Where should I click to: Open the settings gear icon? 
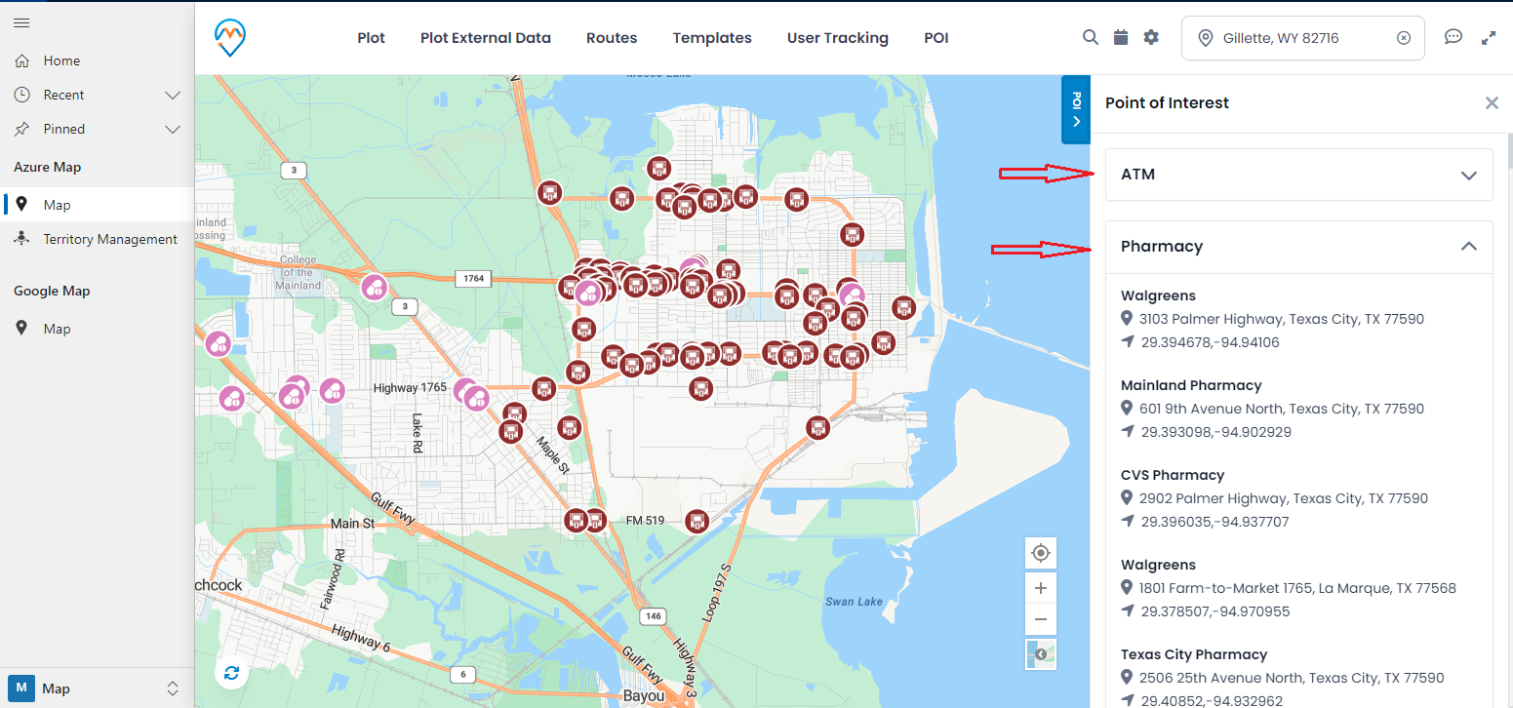1151,37
